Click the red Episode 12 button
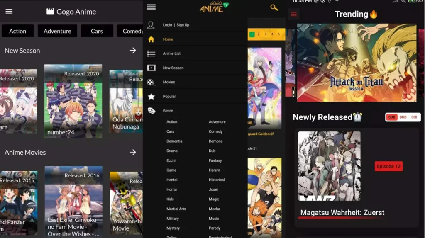The height and width of the screenshot is (238, 425). click(388, 166)
